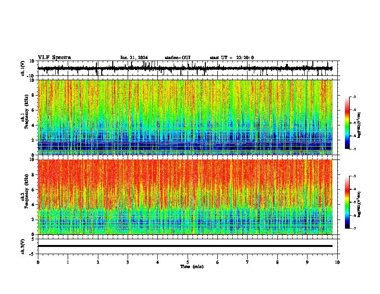Image resolution: width=380 pixels, height=294 pixels.
Task: Click the start UT 22:20:0 text
Action: pyautogui.click(x=232, y=58)
